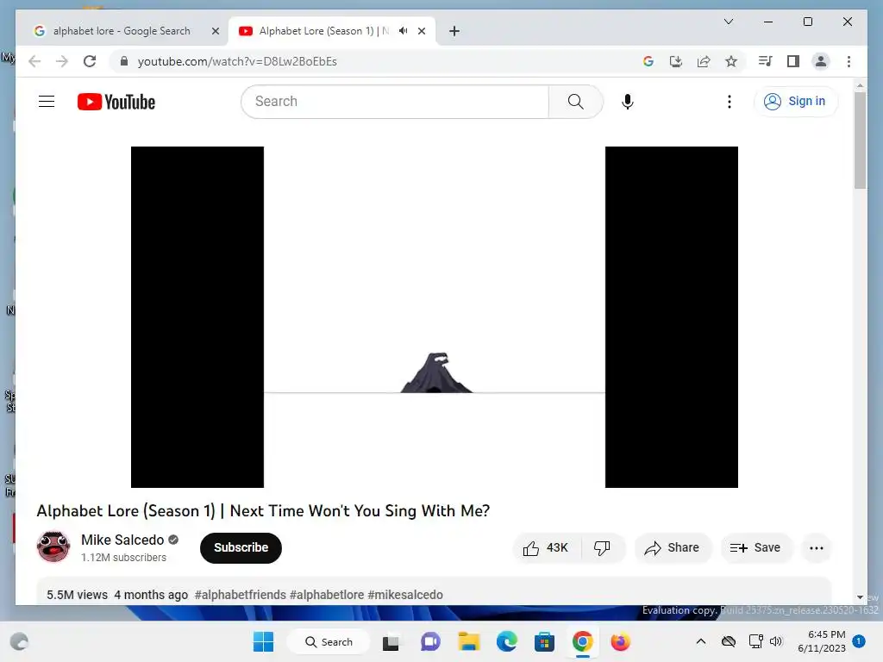Screen dimensions: 883x662
Task: Start voice search with the microphone icon
Action: point(628,102)
